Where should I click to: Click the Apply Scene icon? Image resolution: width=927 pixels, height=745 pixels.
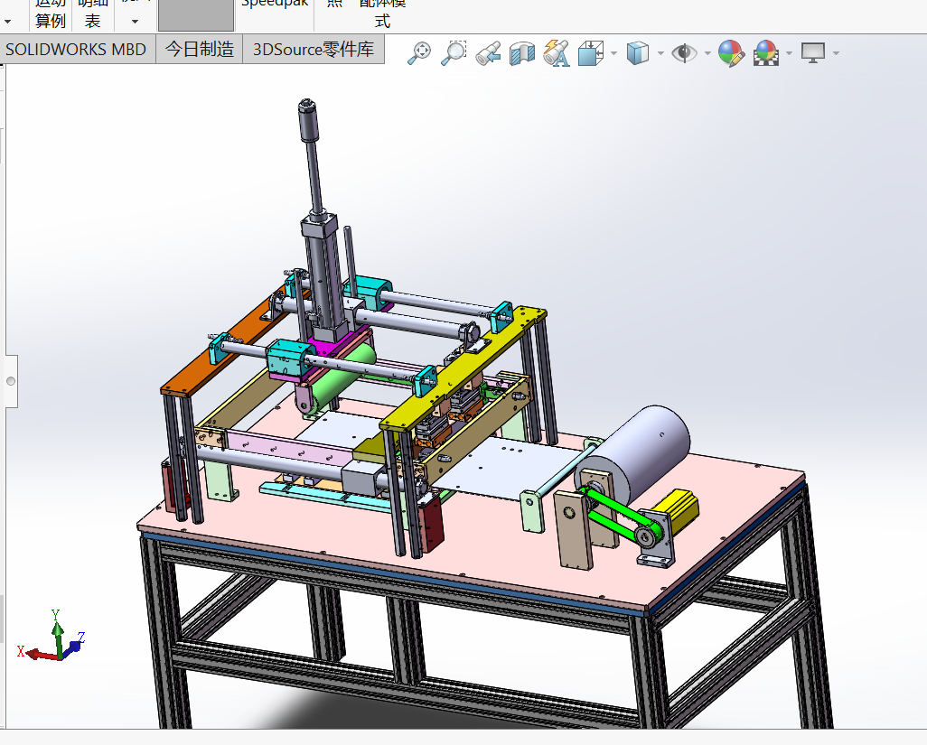765,53
